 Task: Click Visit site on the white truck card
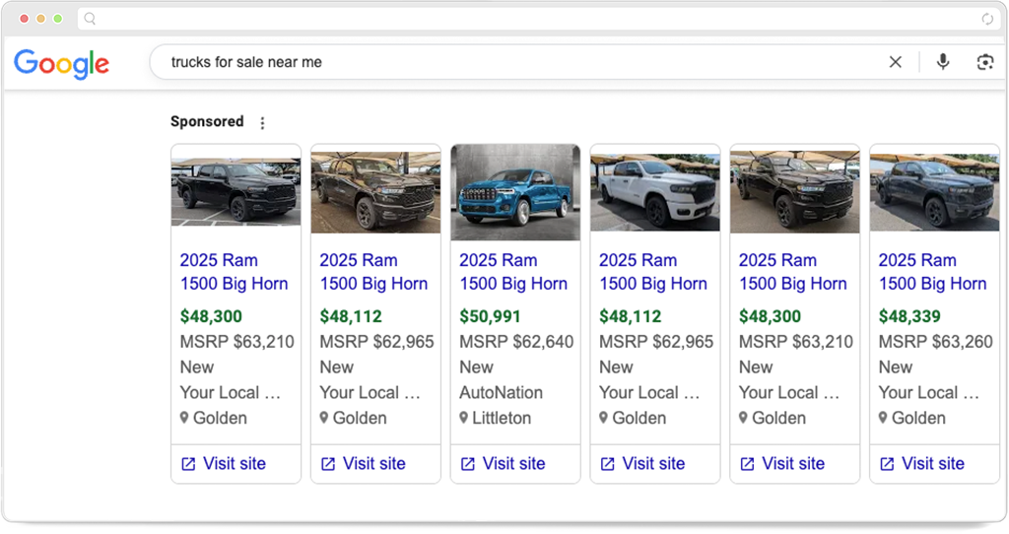coord(642,464)
